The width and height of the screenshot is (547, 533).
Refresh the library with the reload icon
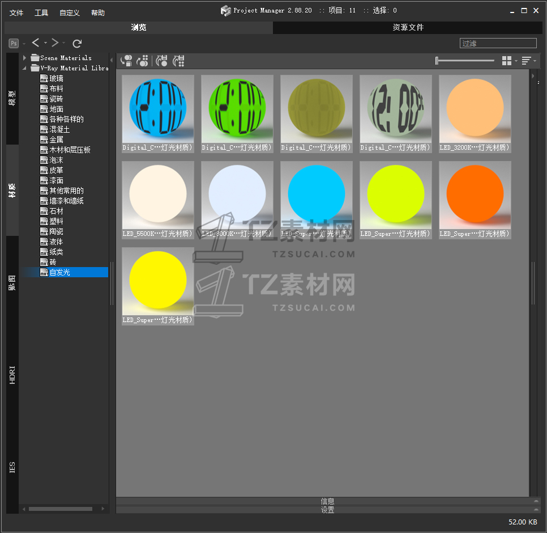[x=78, y=43]
